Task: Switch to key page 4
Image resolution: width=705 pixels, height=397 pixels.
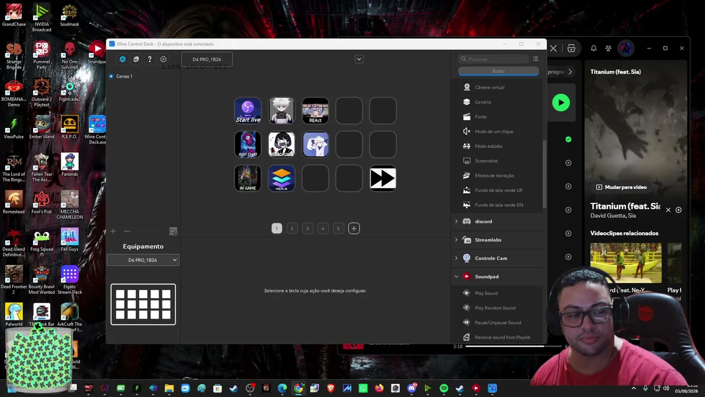Action: (x=323, y=228)
